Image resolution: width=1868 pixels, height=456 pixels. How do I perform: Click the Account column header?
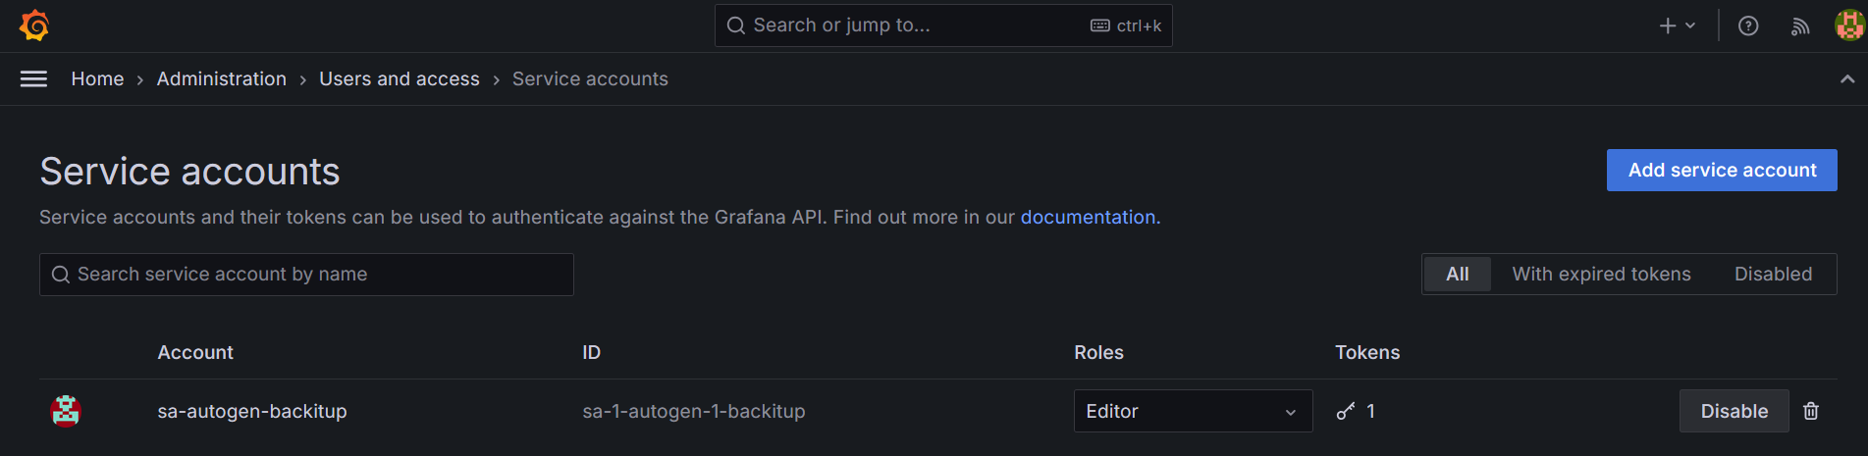pyautogui.click(x=195, y=352)
